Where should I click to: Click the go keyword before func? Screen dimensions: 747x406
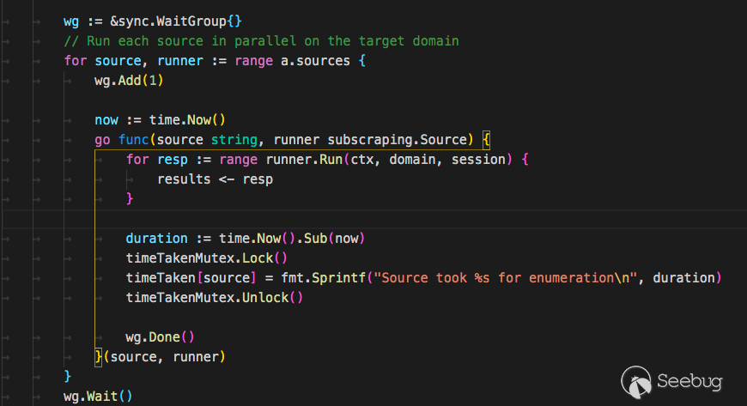pos(102,140)
